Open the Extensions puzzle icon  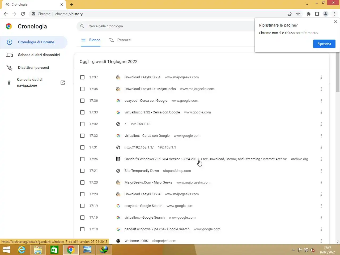308,14
